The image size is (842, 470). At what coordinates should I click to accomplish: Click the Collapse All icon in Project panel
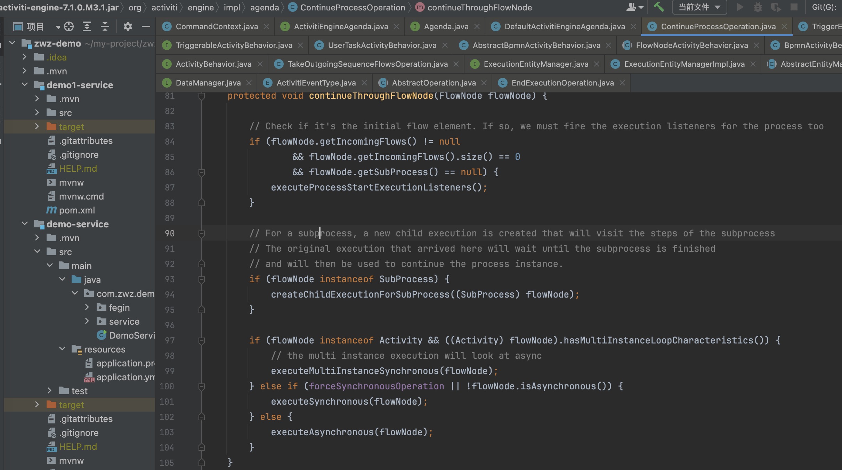point(105,26)
